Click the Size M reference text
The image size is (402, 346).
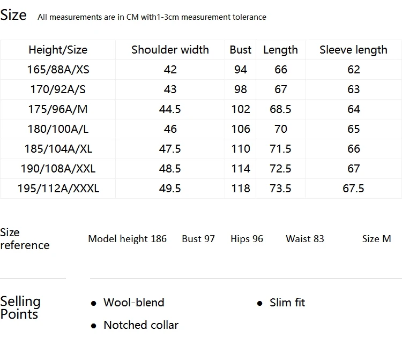pos(376,239)
